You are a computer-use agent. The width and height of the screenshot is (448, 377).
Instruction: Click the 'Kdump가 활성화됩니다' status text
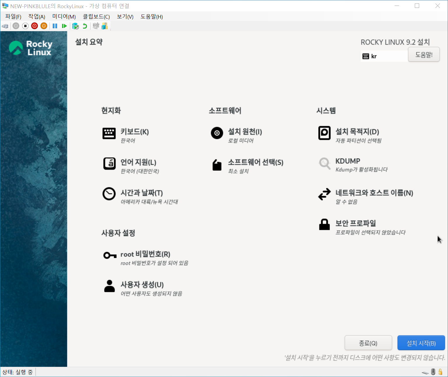361,170
